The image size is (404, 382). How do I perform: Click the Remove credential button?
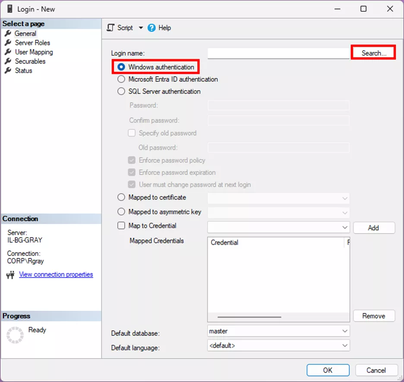374,316
